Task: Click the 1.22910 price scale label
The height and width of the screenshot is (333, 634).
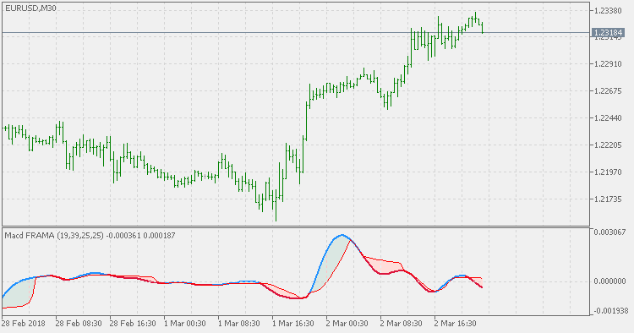Action: pyautogui.click(x=608, y=64)
